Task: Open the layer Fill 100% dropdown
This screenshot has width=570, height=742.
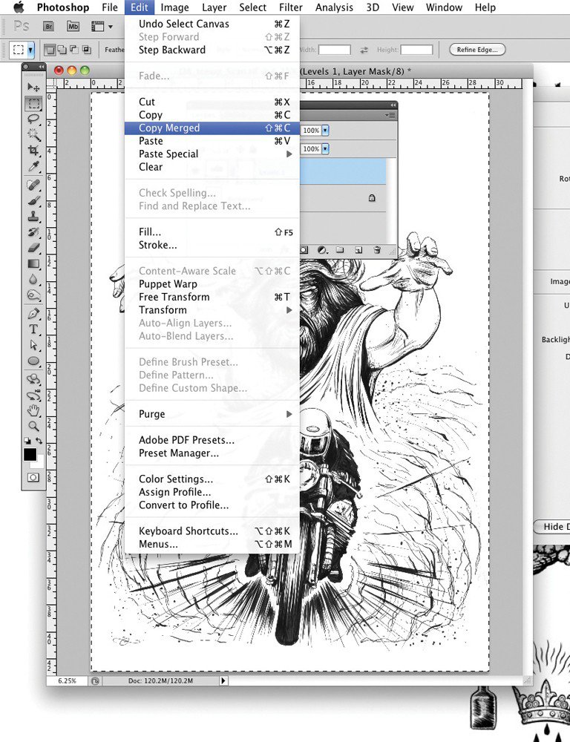Action: click(x=325, y=148)
